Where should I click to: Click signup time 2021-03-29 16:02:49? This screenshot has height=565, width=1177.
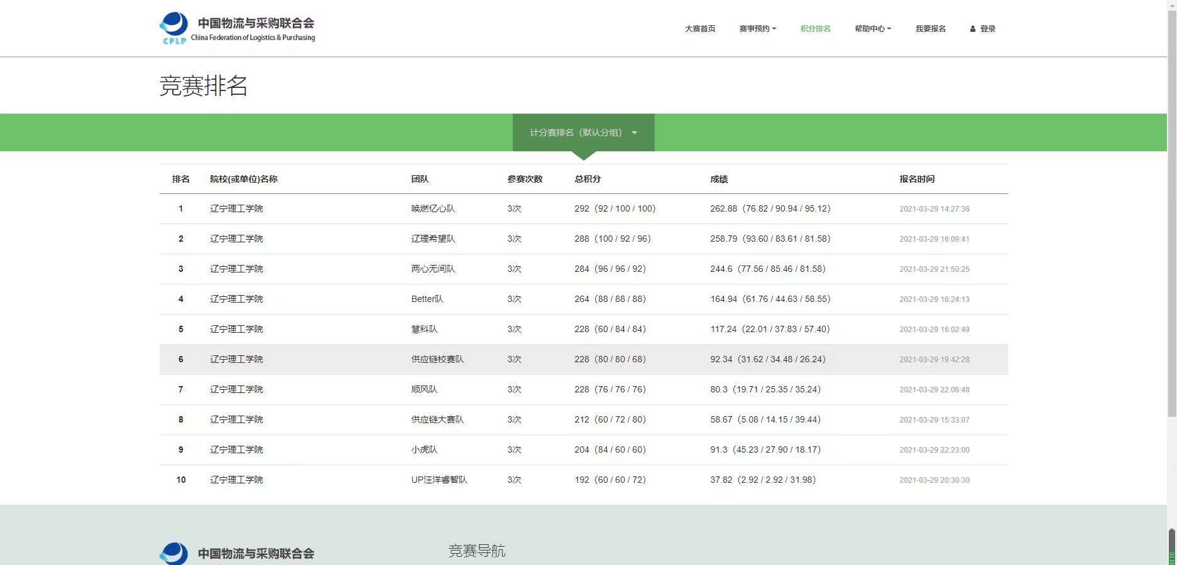(x=934, y=330)
